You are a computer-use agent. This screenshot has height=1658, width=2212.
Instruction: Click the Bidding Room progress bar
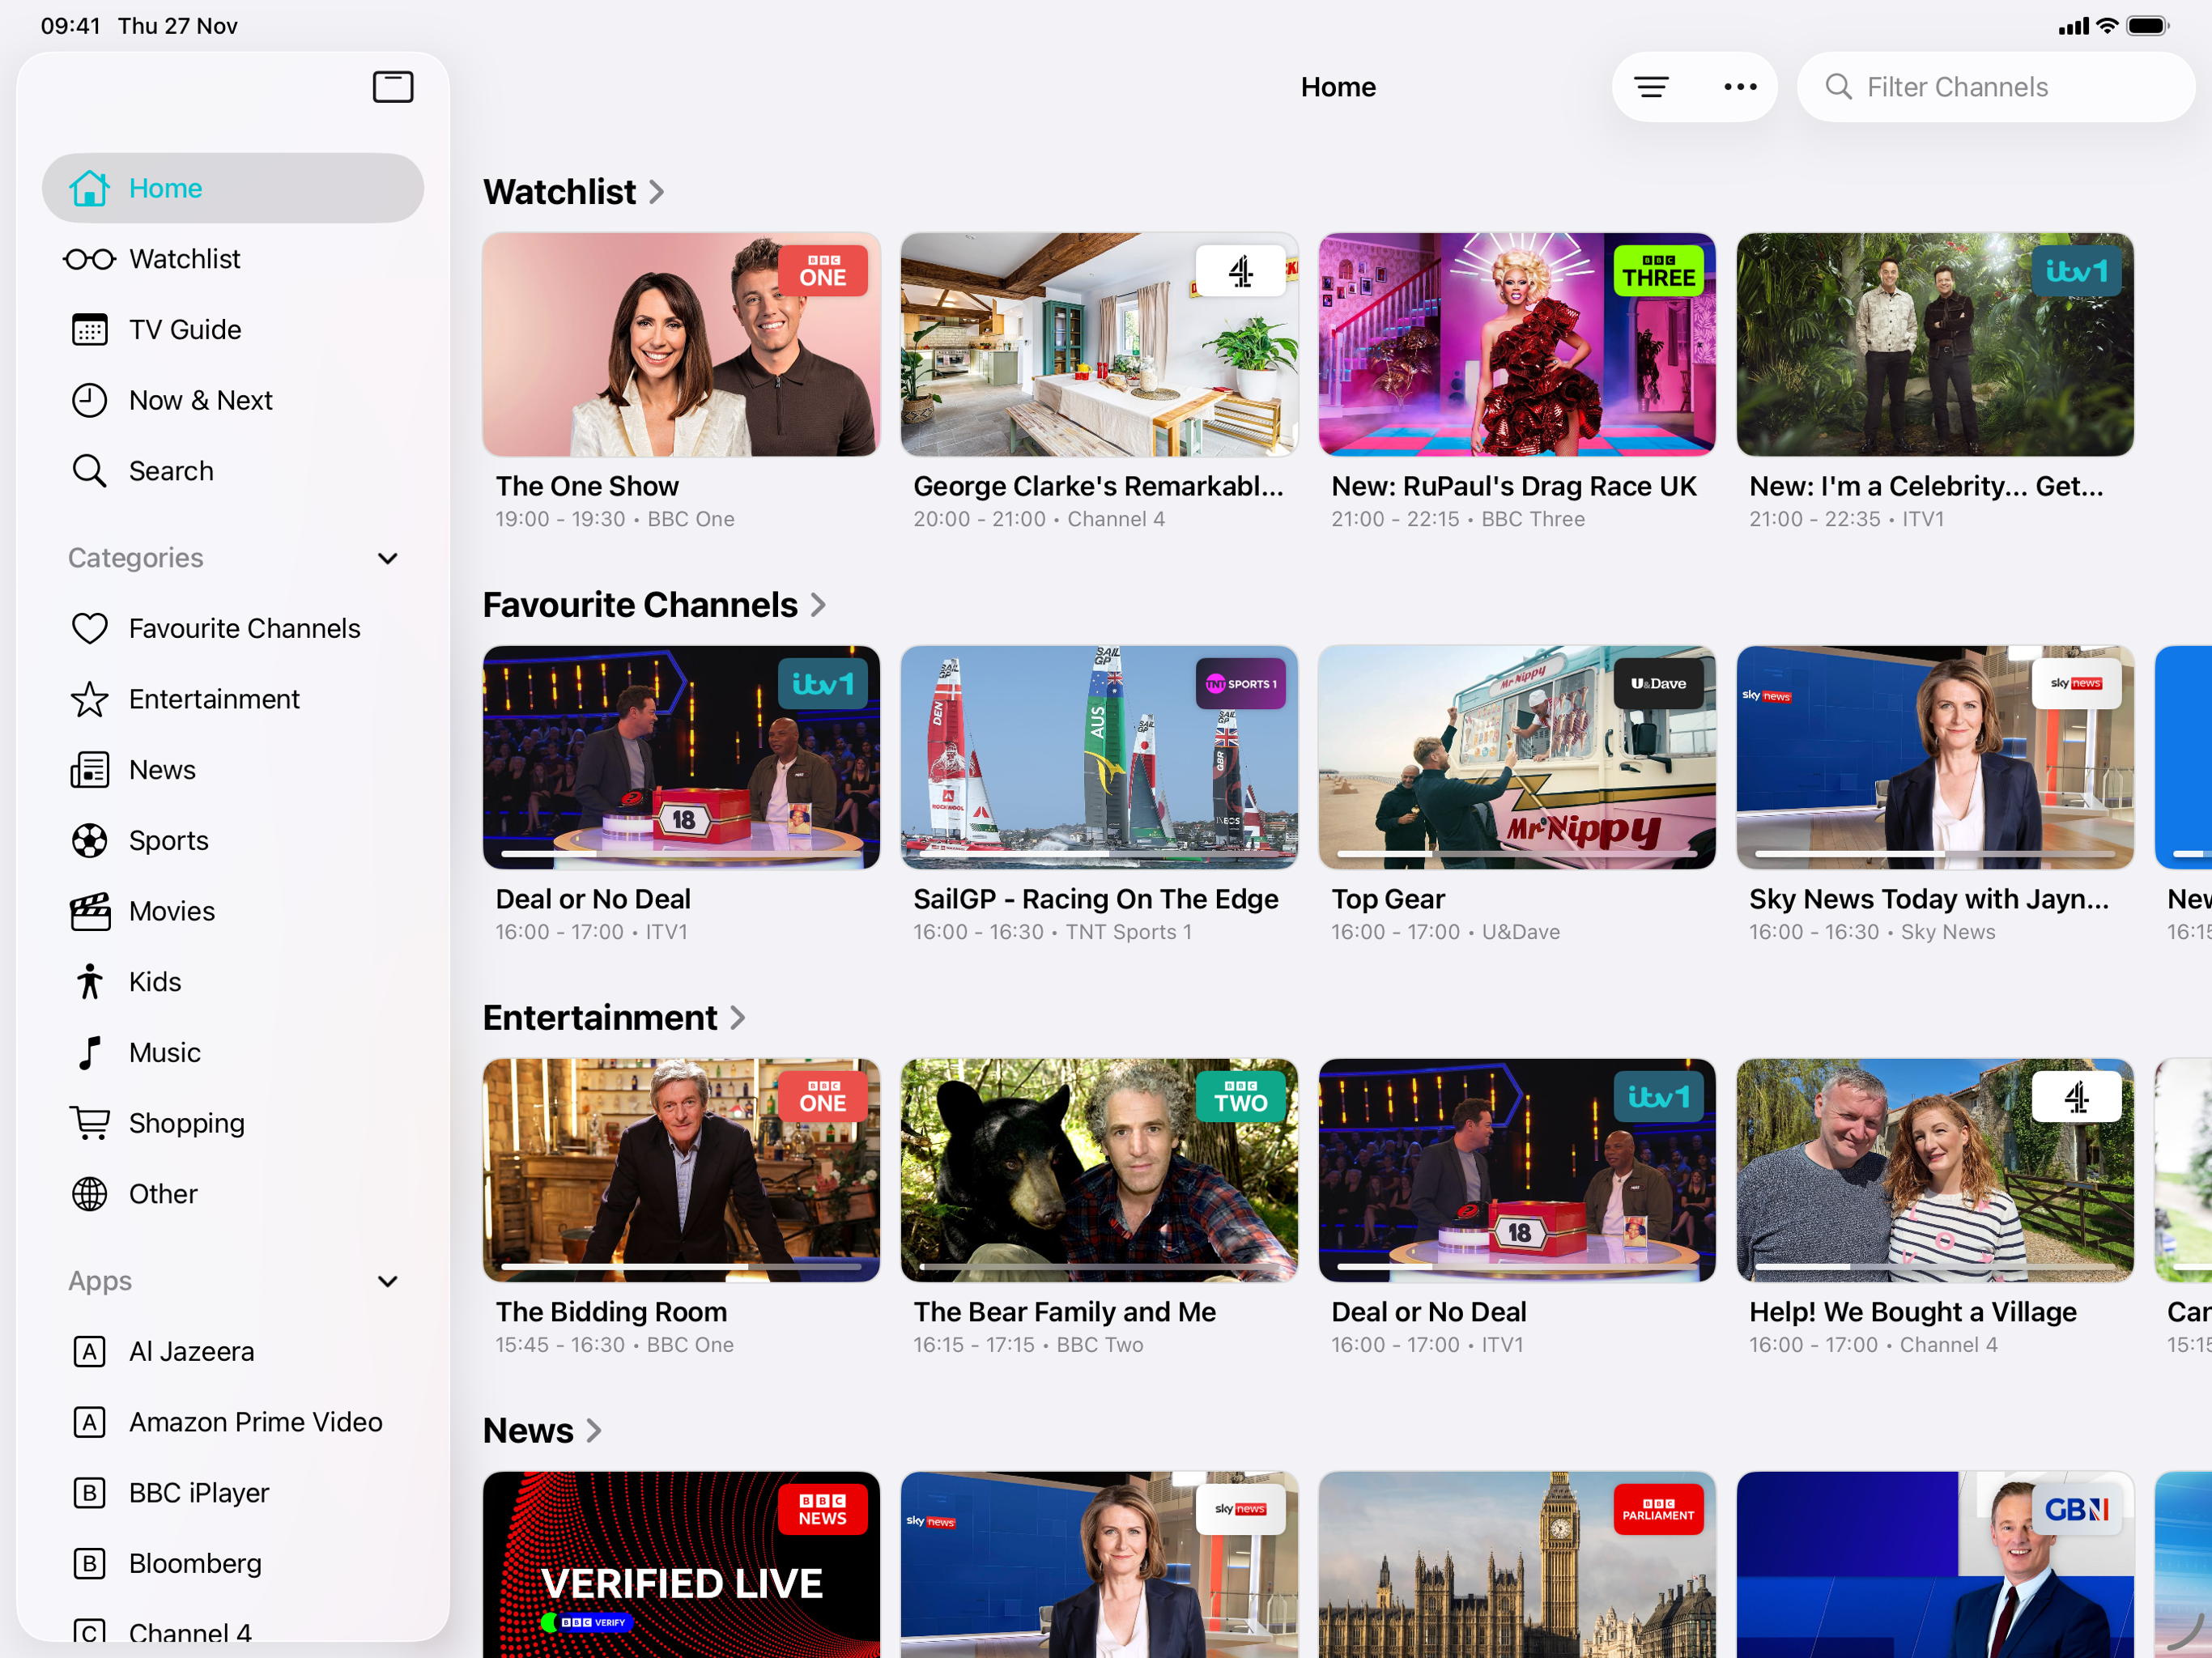[x=680, y=1266]
